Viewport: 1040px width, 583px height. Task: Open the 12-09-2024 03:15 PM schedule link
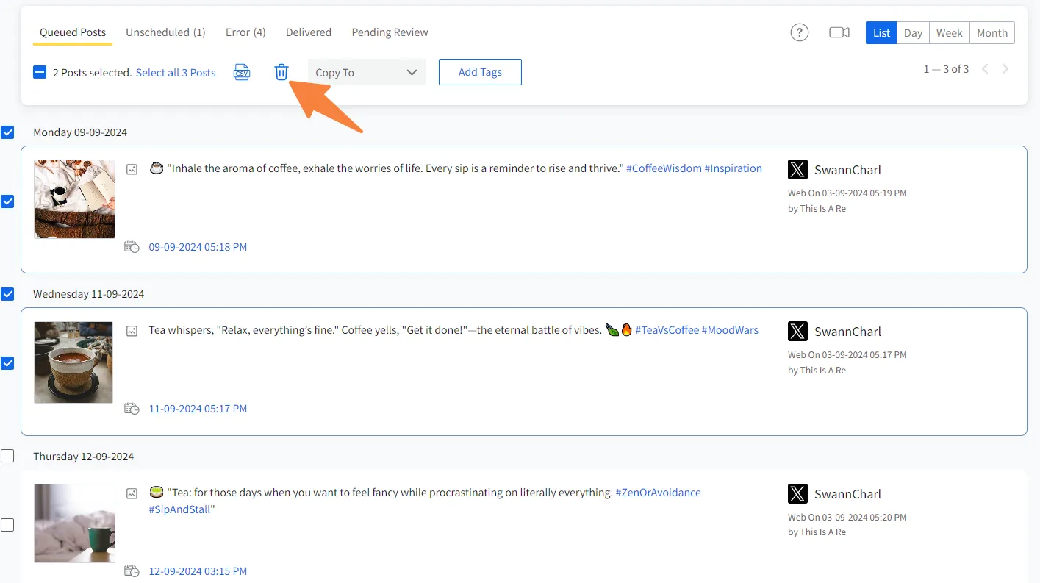pyautogui.click(x=198, y=571)
